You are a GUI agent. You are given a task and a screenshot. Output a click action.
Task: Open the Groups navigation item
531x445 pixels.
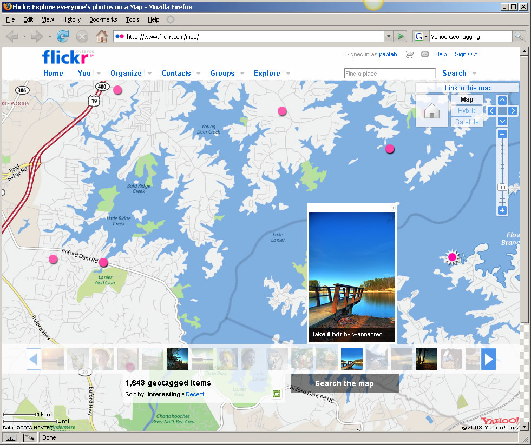coord(222,74)
